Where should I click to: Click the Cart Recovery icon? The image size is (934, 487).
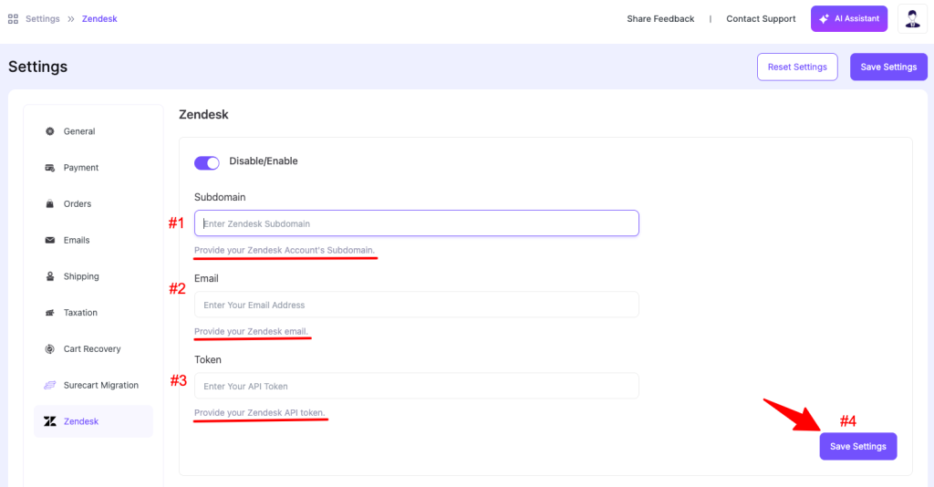pos(50,349)
